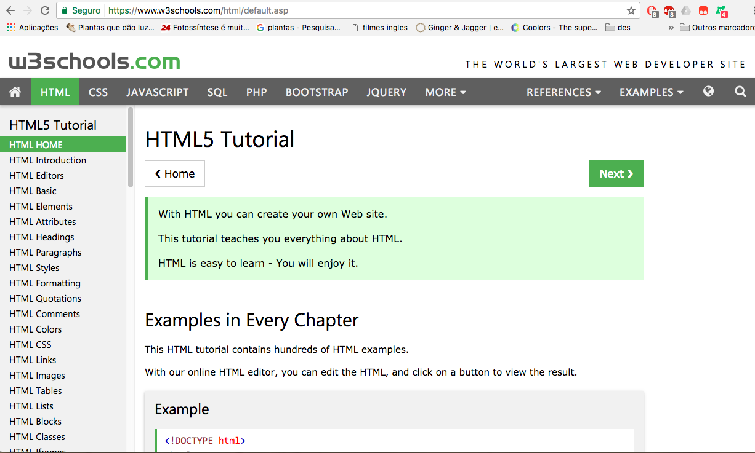
Task: Open HTML Formatting in the sidebar
Action: point(63,283)
